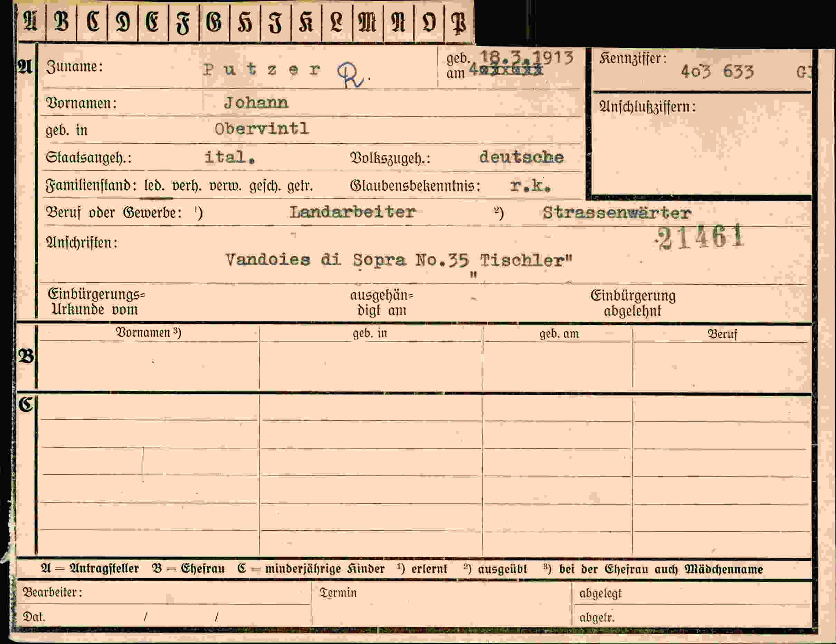Viewport: 836px width, 644px height.
Task: Click the Staatsangeh. field label
Action: click(89, 158)
